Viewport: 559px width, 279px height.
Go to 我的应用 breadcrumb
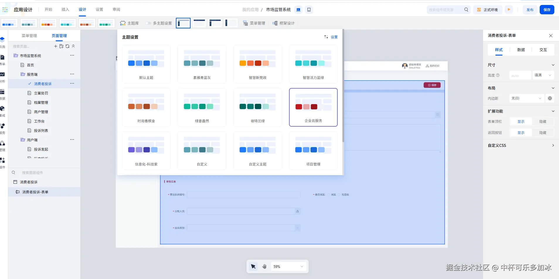pyautogui.click(x=250, y=10)
